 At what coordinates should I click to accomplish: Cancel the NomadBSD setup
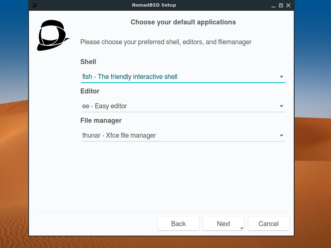(x=269, y=224)
